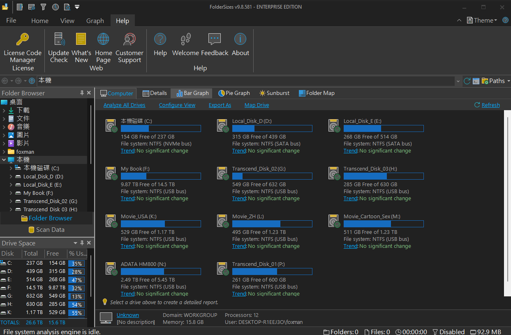Click the Movie_USA (K:) drive icon
The height and width of the screenshot is (335, 511).
click(x=111, y=221)
